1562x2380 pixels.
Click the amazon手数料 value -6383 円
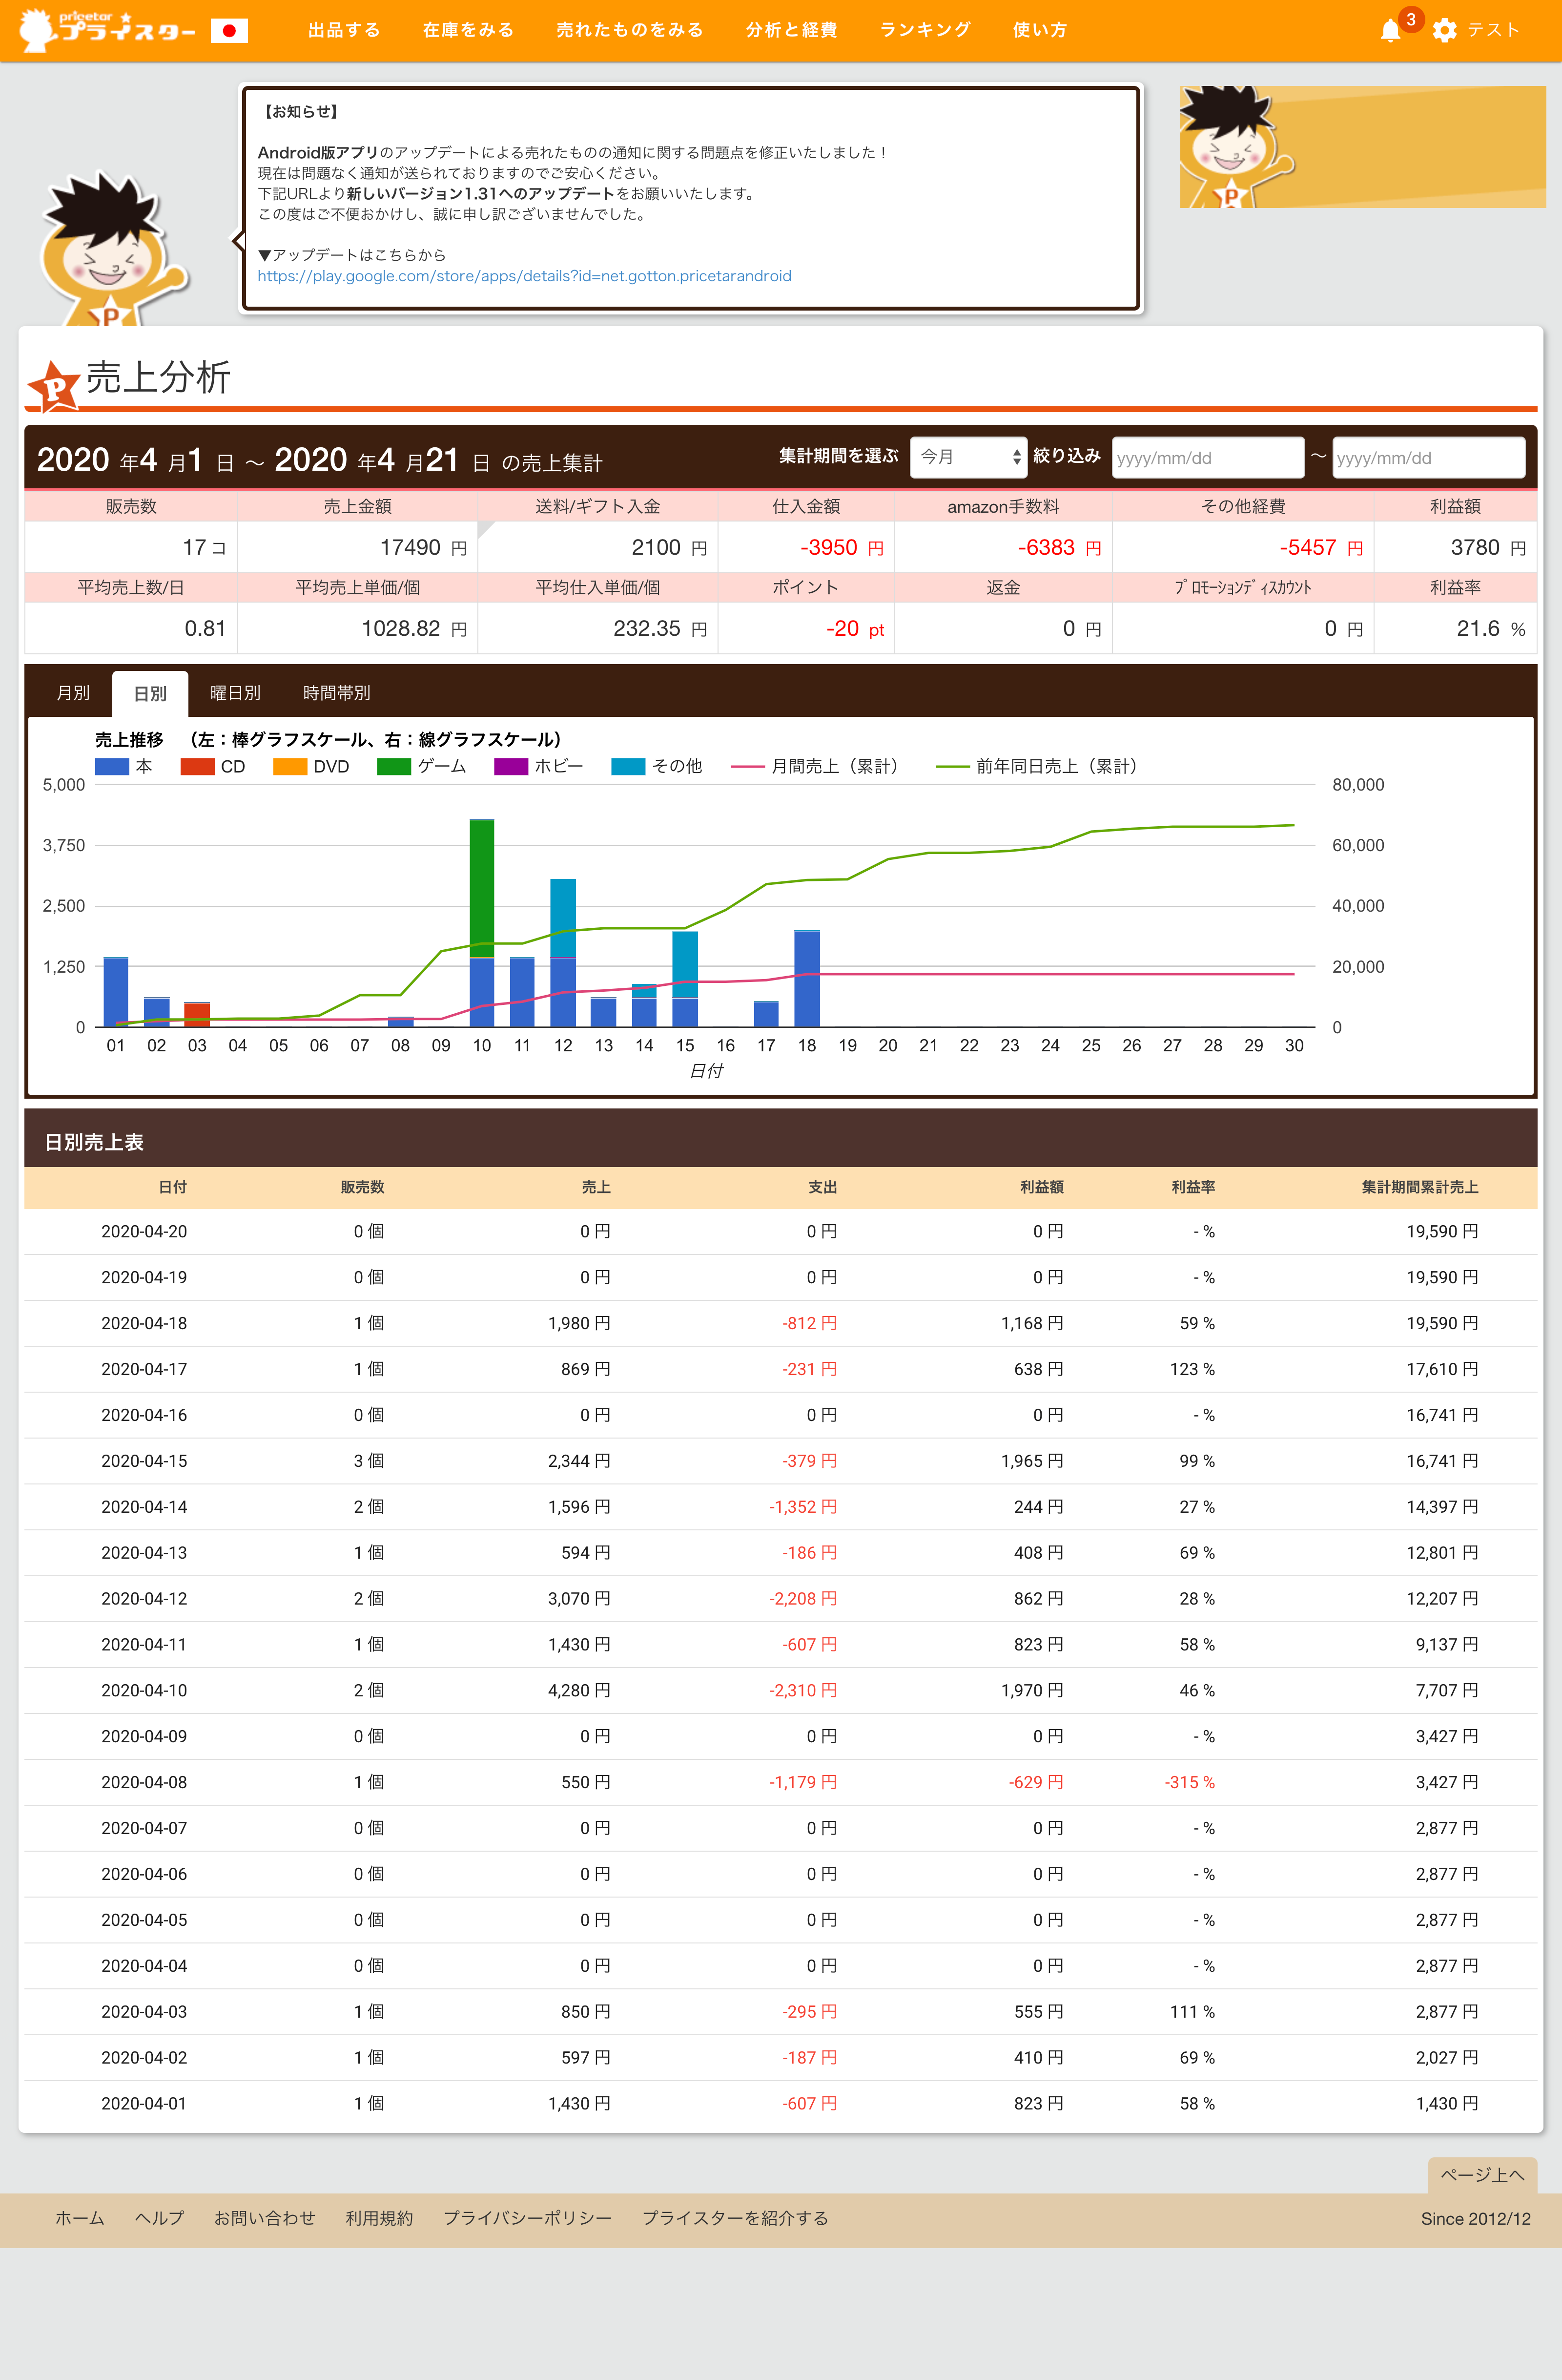pos(1059,548)
